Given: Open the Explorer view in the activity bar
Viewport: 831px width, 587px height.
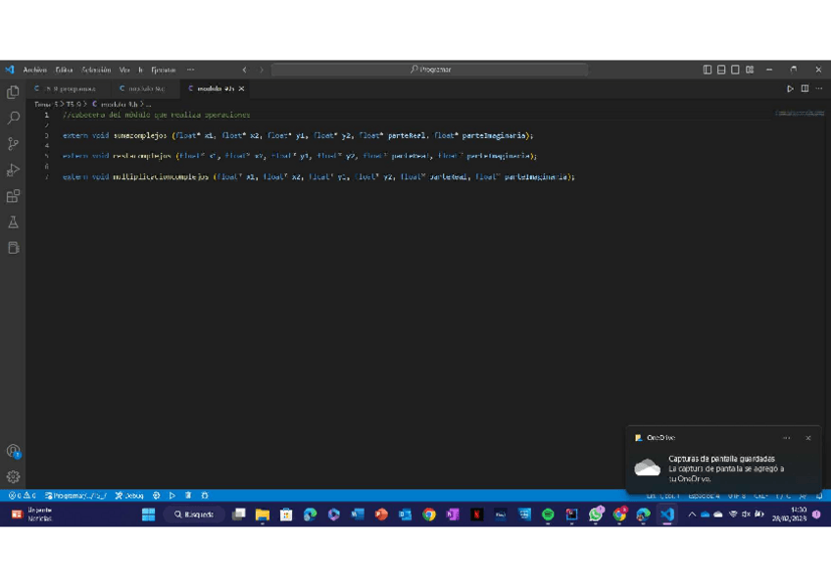Looking at the screenshot, I should (13, 92).
